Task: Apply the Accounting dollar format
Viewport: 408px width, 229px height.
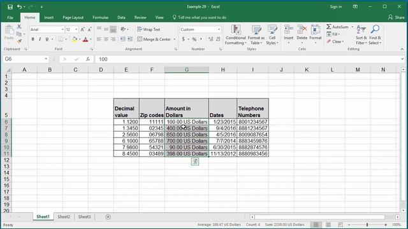Action: click(x=184, y=39)
